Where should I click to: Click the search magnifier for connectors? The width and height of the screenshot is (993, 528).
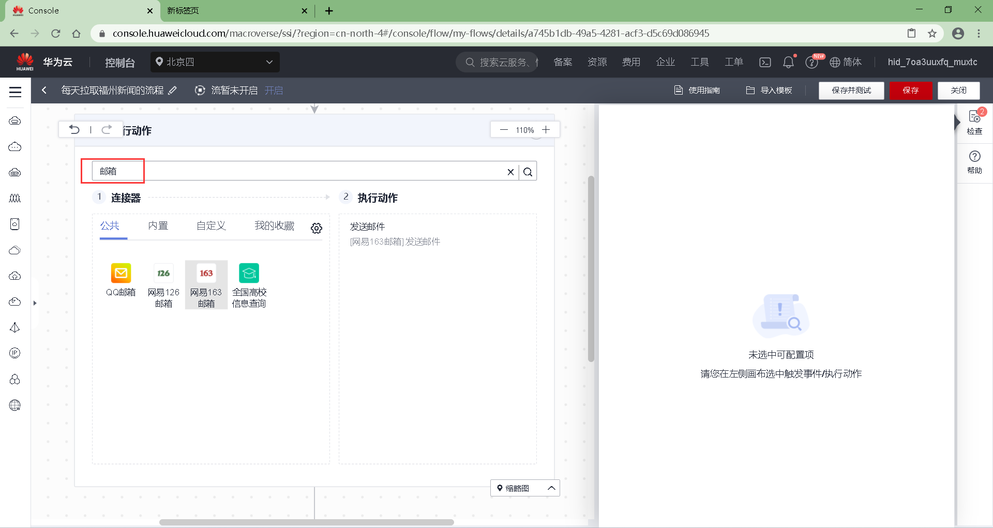[x=528, y=172]
